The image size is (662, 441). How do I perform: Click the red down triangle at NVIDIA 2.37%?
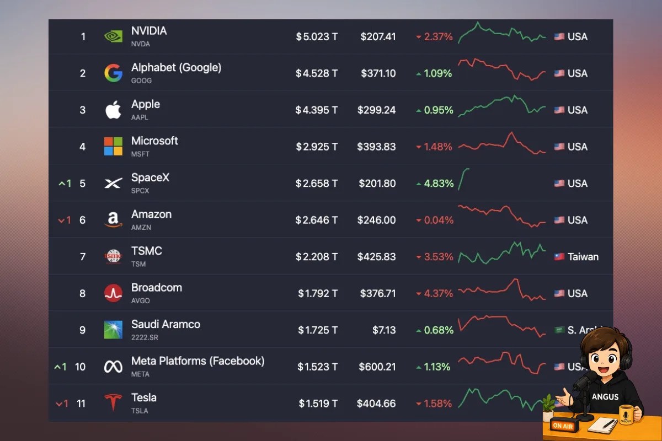click(419, 37)
